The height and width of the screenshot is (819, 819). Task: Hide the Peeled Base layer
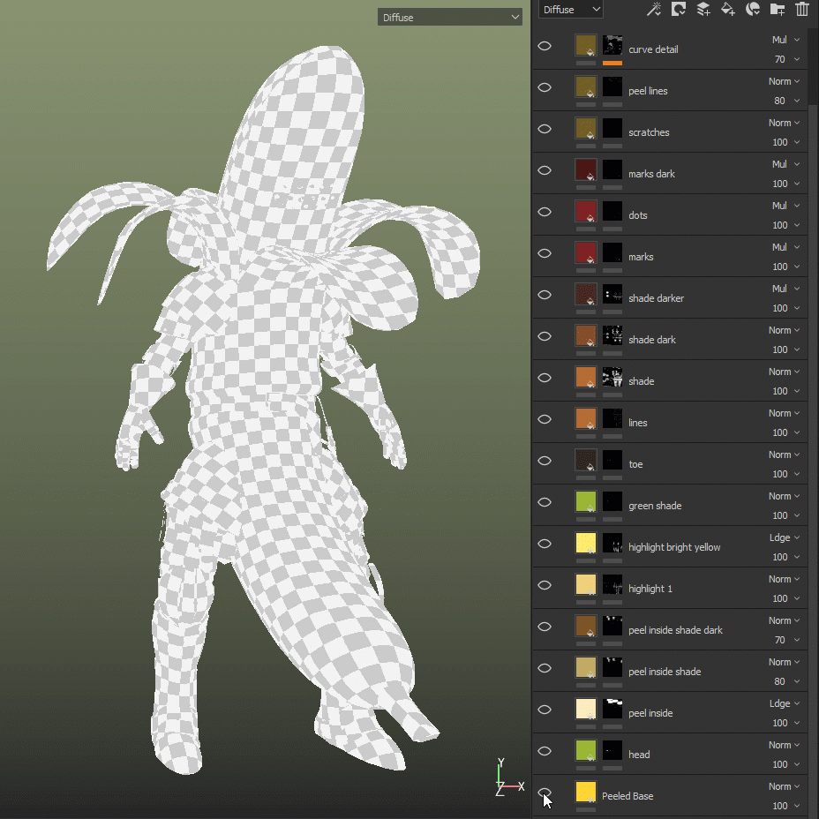[x=545, y=793]
